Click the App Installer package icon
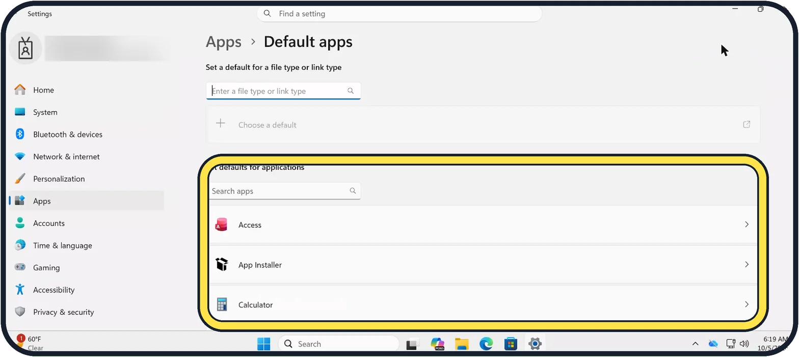The width and height of the screenshot is (799, 357). coord(221,264)
